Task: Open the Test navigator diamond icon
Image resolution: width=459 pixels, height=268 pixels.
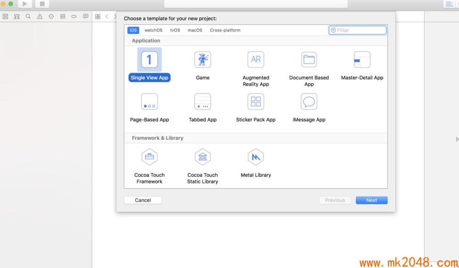Action: coord(51,17)
